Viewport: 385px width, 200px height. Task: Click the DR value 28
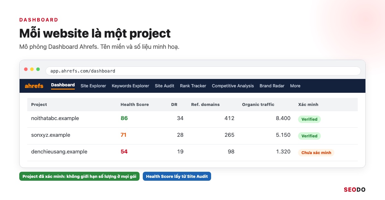click(180, 135)
